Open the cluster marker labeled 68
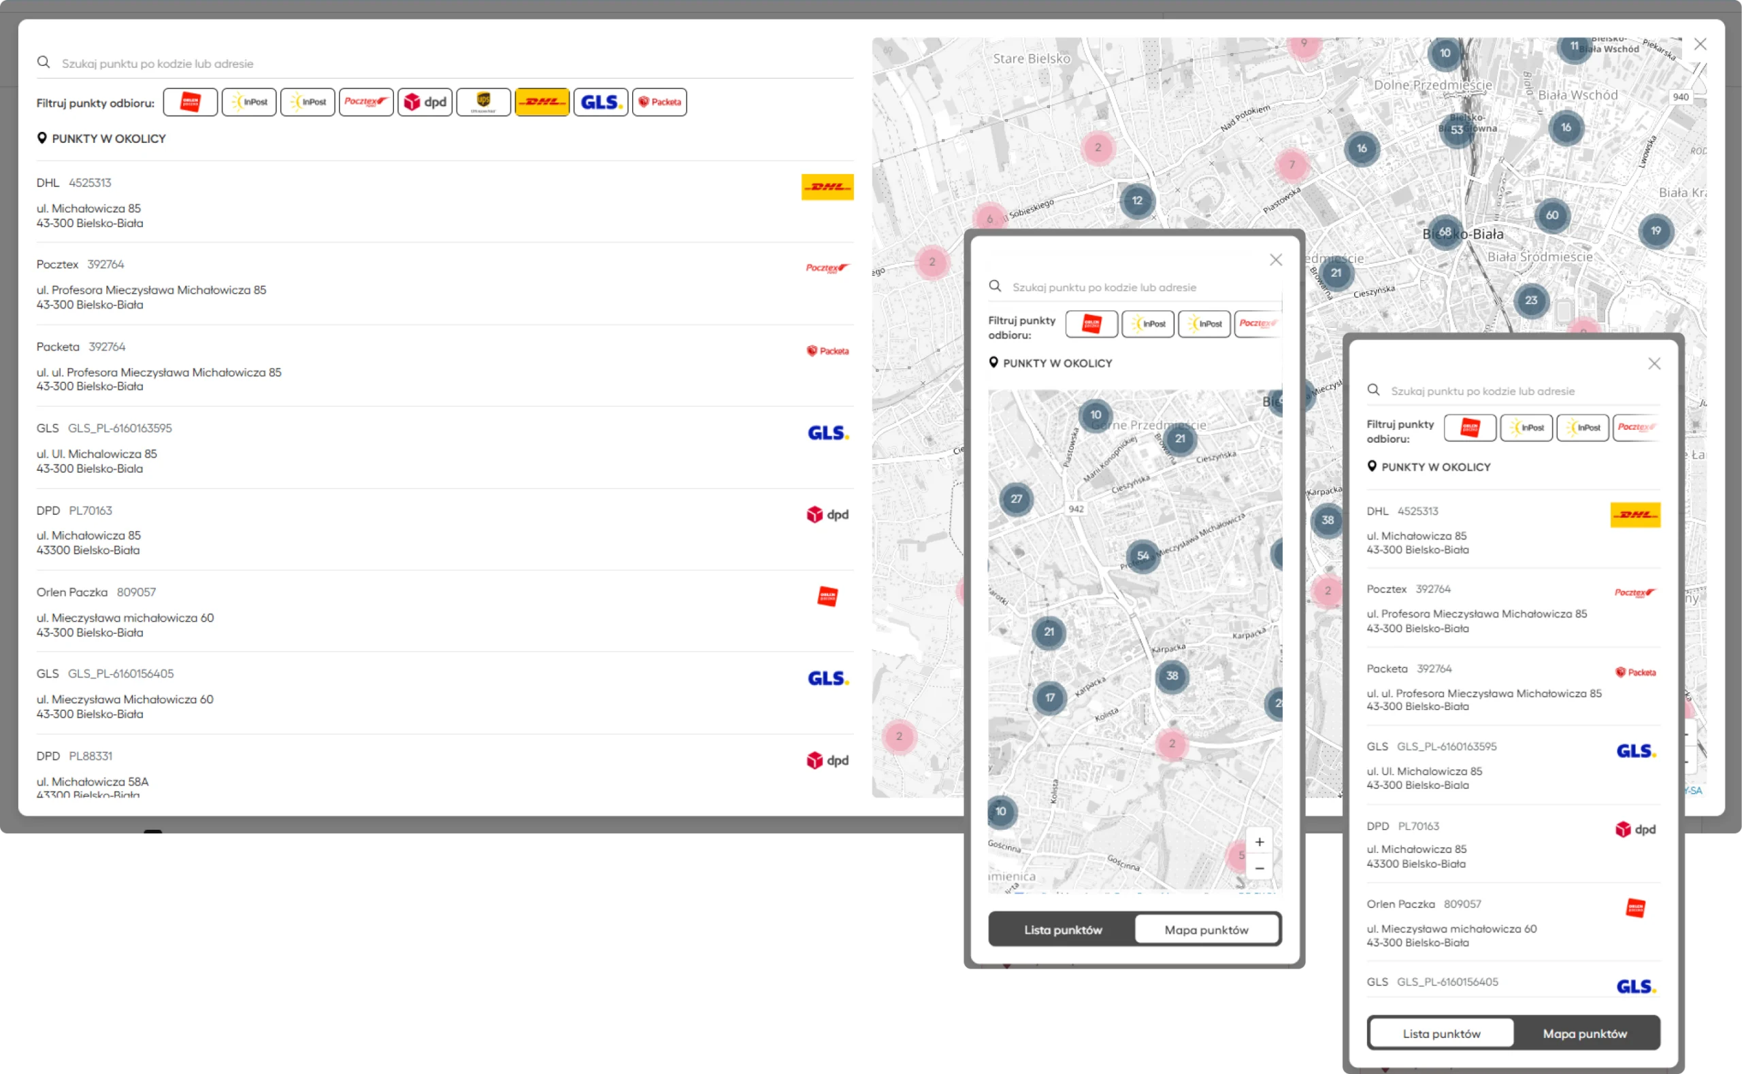This screenshot has width=1742, height=1074. [x=1445, y=231]
